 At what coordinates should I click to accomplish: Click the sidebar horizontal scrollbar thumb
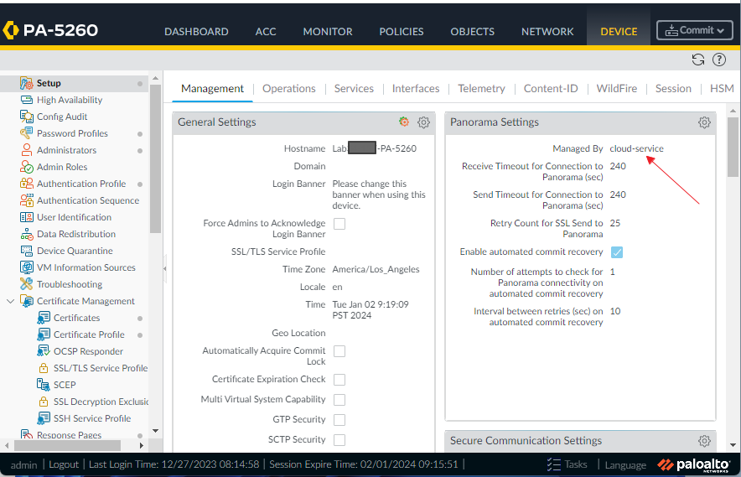pyautogui.click(x=68, y=445)
